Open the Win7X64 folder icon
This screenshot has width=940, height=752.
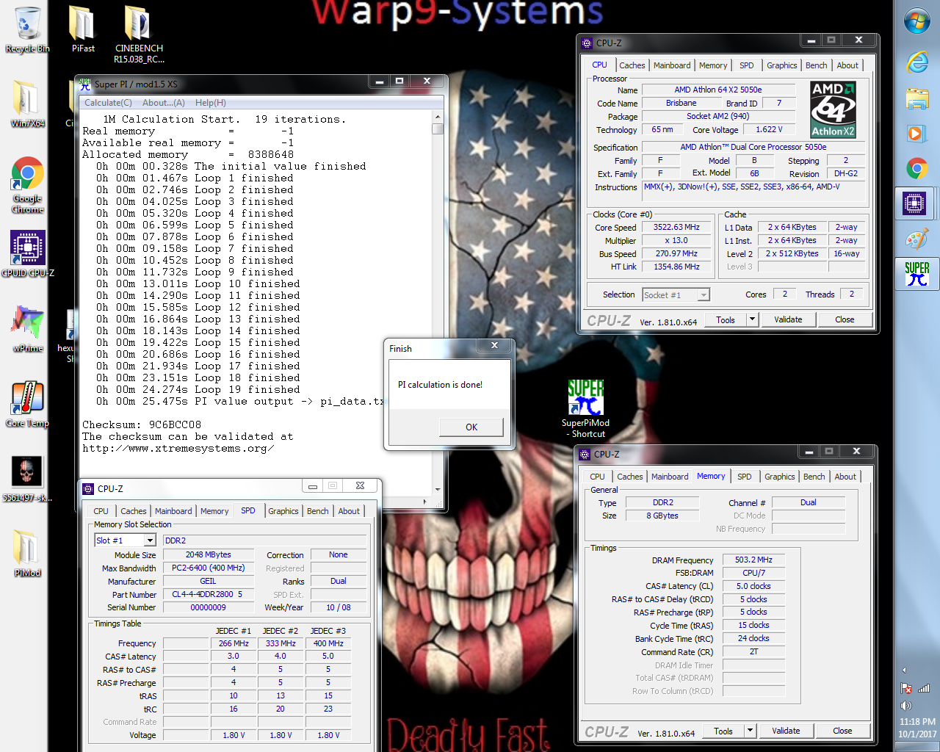click(27, 104)
